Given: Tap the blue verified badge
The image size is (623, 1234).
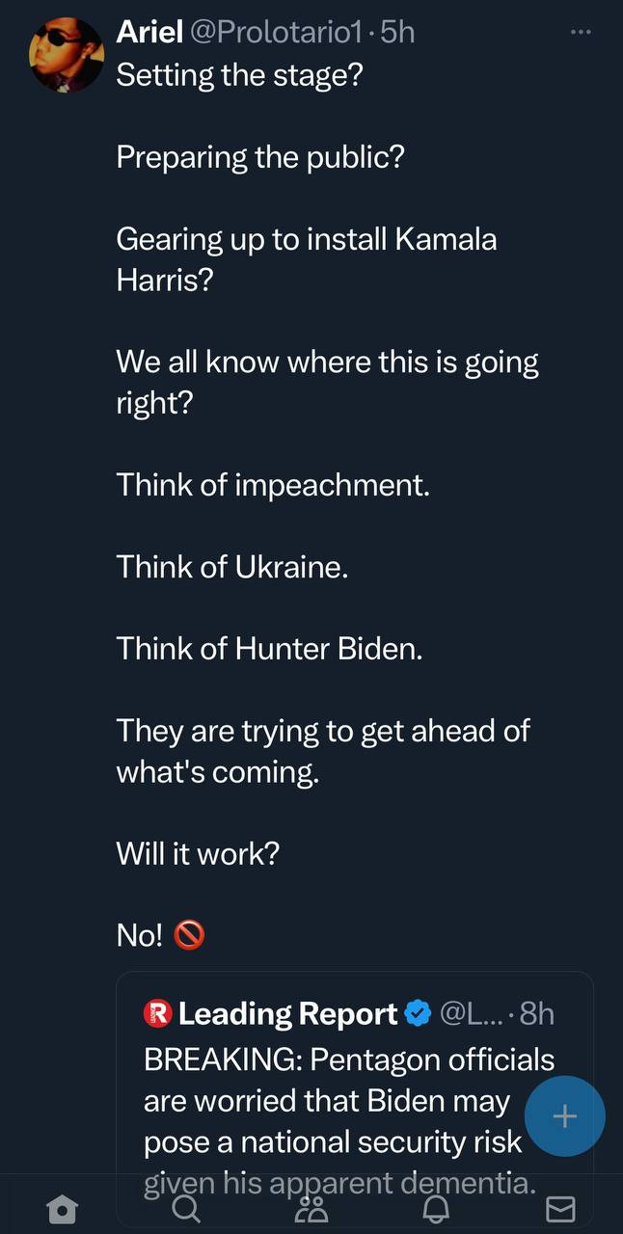Looking at the screenshot, I should [417, 1013].
